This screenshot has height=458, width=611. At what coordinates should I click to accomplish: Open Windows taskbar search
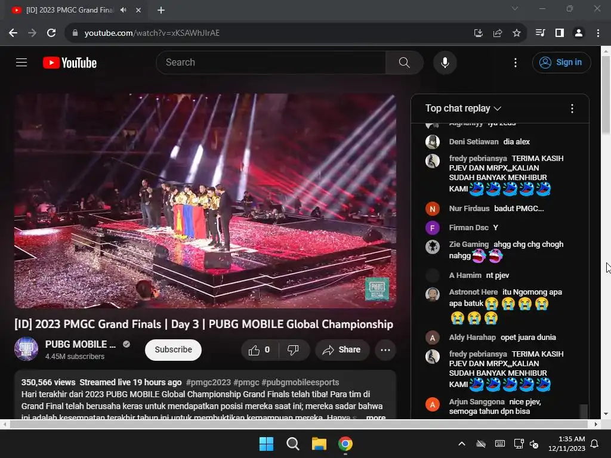(292, 444)
